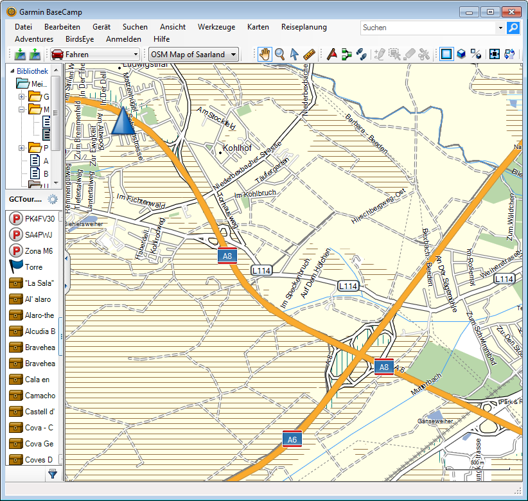Open the Suchen menu in menu bar
The height and width of the screenshot is (501, 528).
(x=135, y=27)
